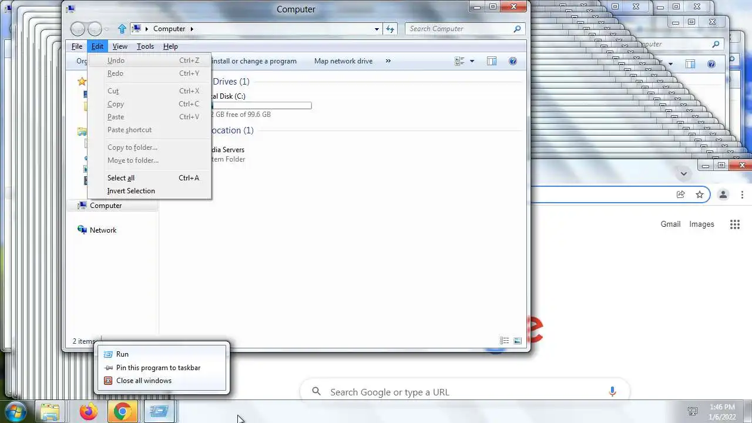Click the Google search box
This screenshot has height=423, width=752.
tap(464, 392)
